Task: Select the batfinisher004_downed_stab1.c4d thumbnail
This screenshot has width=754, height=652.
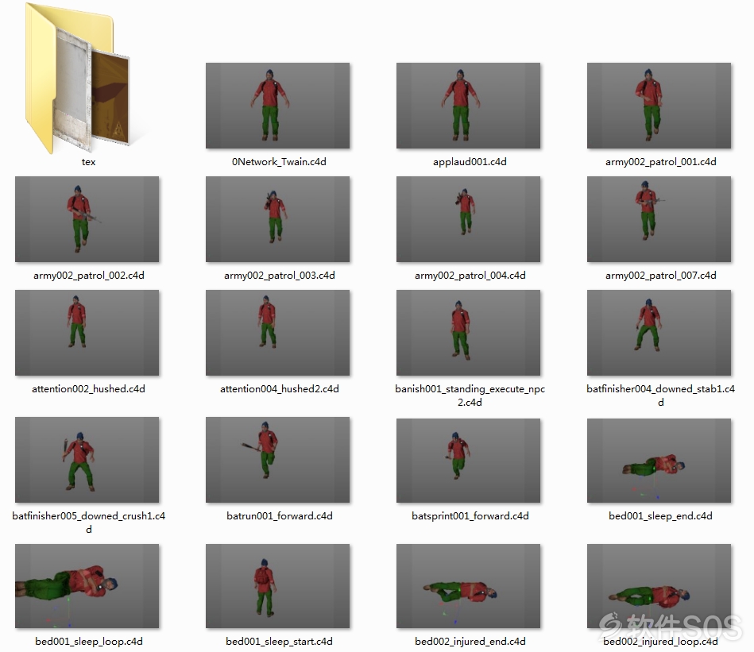Action: pos(659,333)
